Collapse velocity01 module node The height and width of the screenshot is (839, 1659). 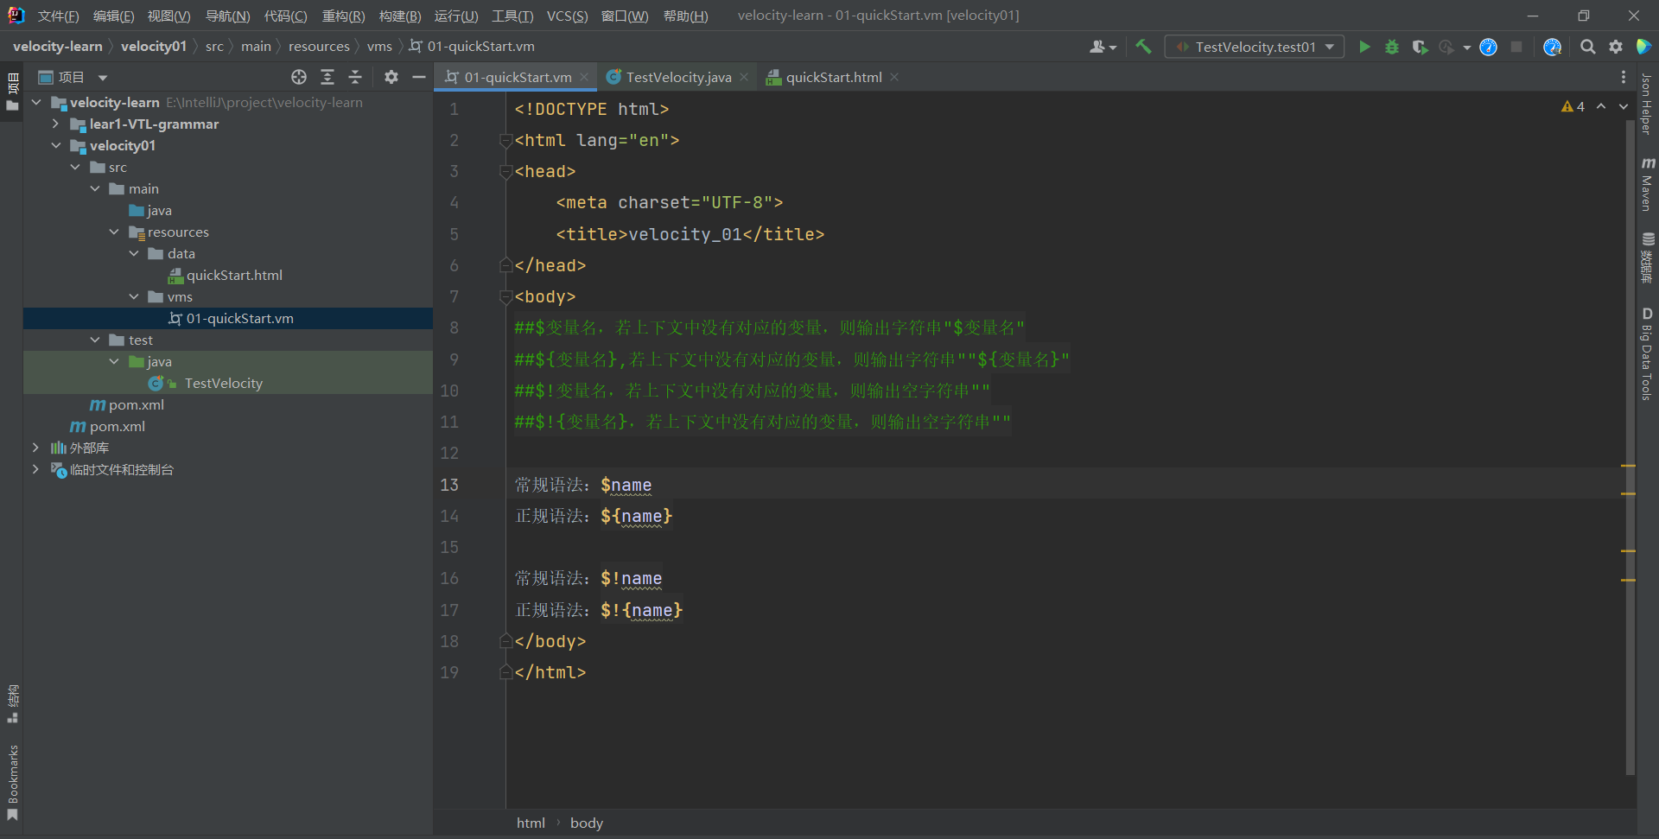[x=55, y=145]
